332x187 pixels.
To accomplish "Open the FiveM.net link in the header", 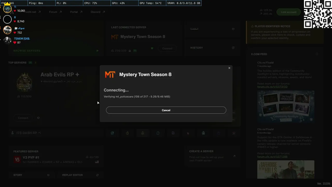I will tap(32, 12).
